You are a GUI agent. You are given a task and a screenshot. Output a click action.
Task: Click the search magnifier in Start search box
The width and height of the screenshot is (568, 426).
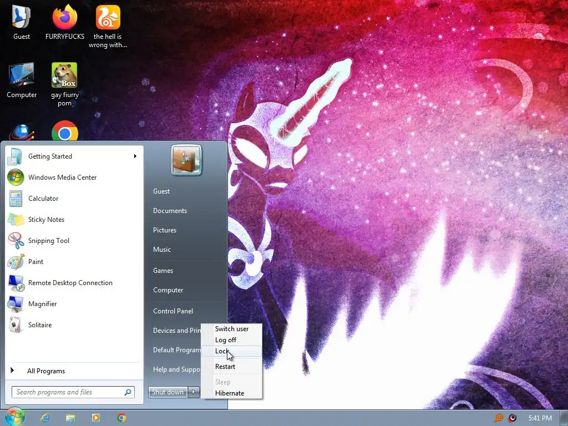(x=128, y=392)
